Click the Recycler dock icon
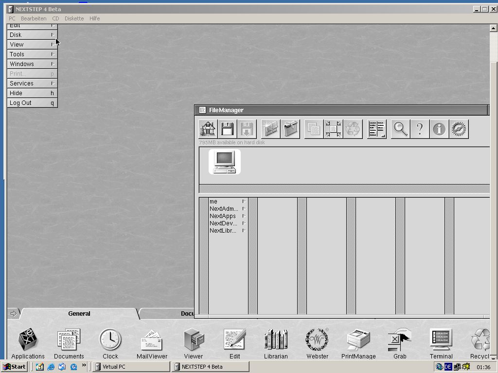 [x=480, y=343]
